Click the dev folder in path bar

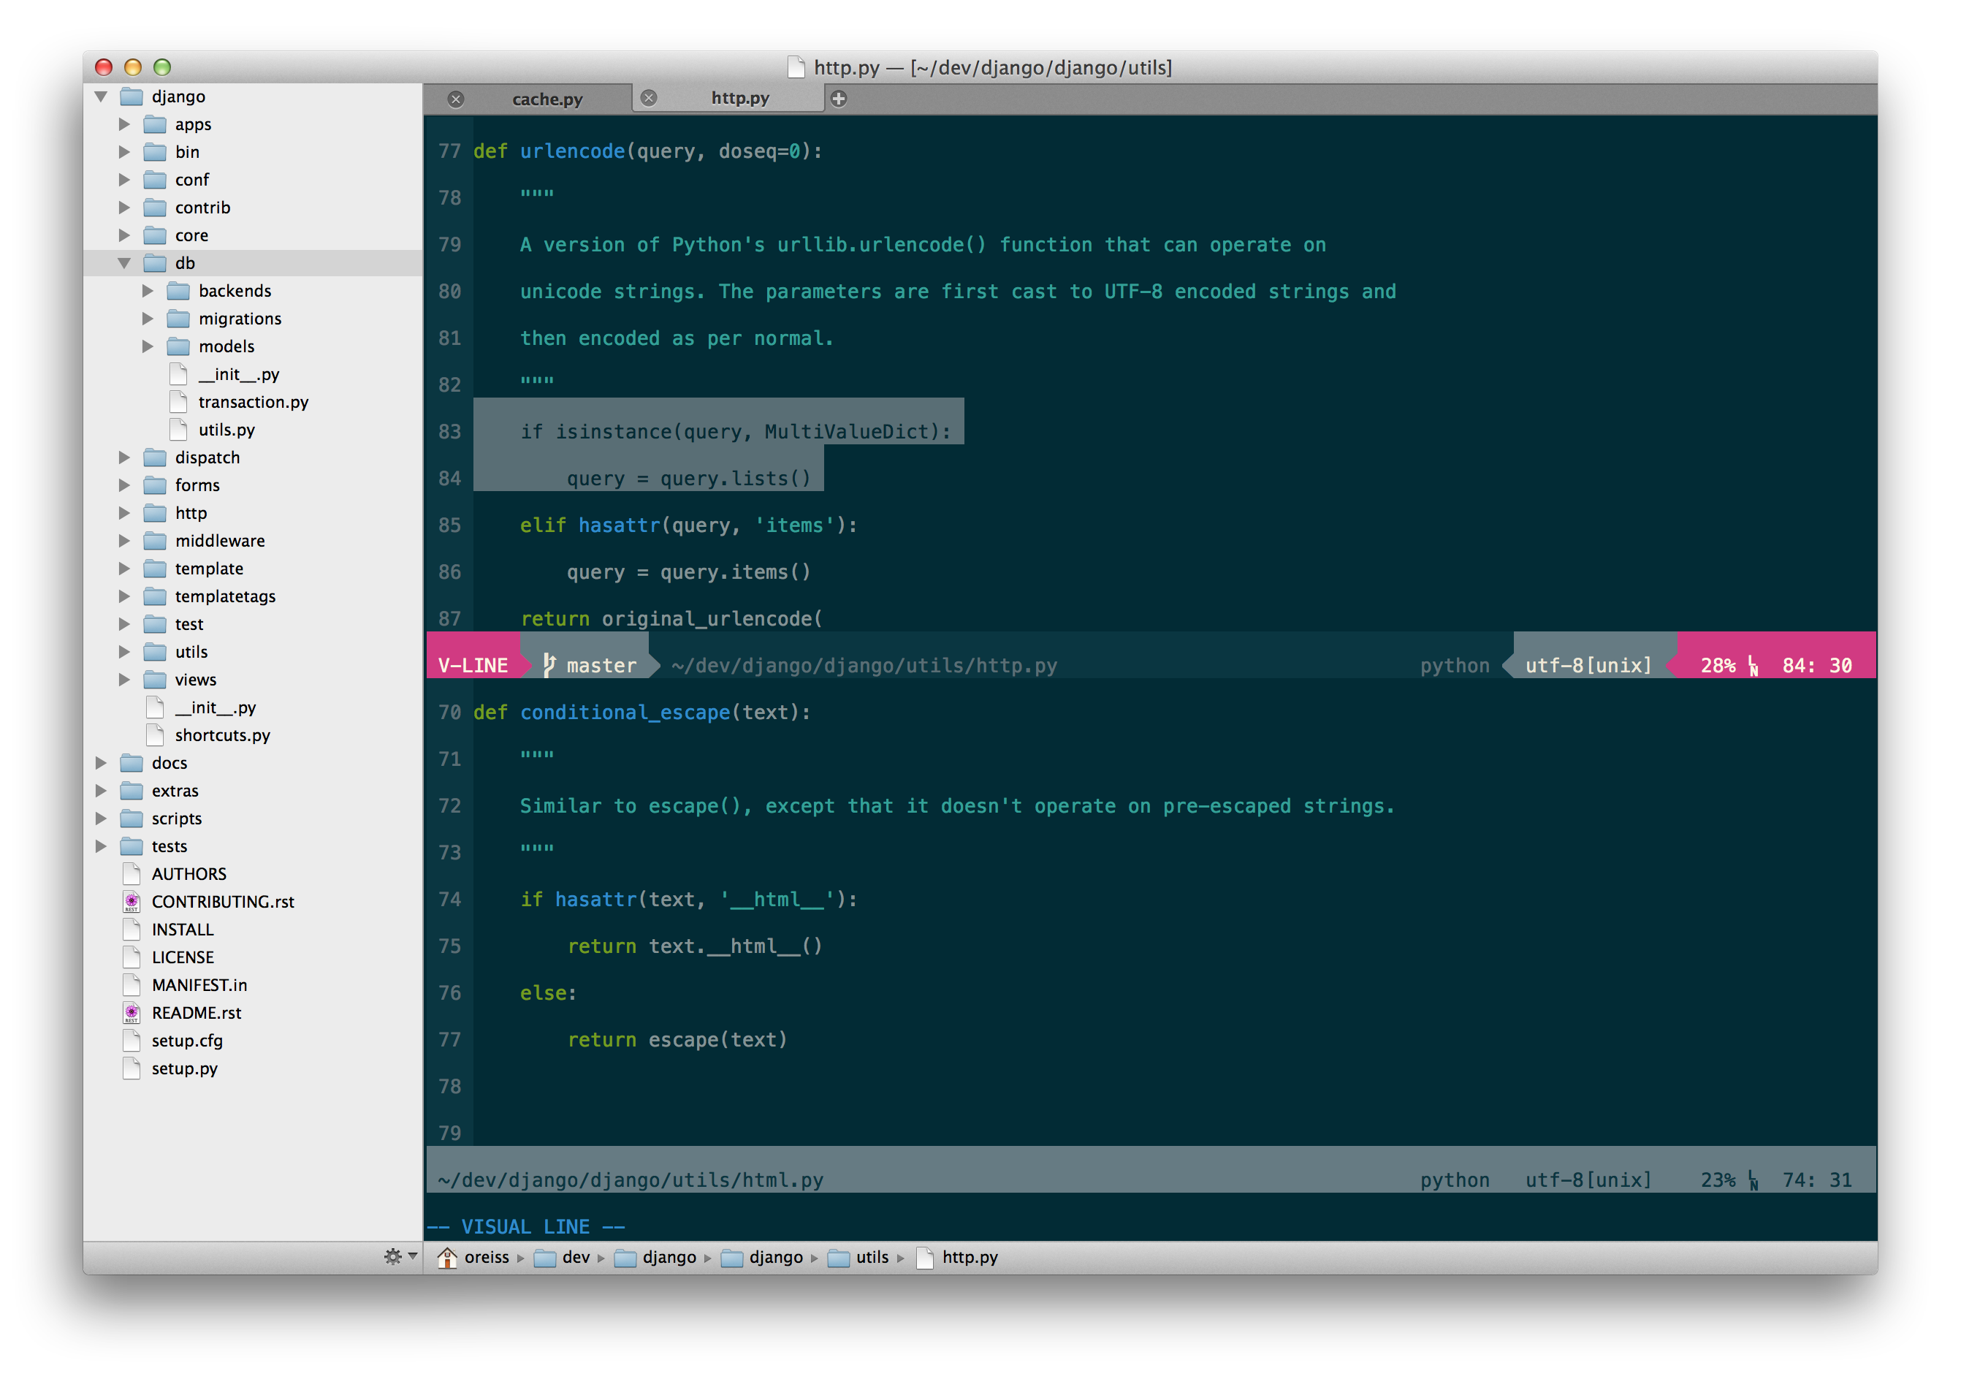click(x=562, y=1257)
